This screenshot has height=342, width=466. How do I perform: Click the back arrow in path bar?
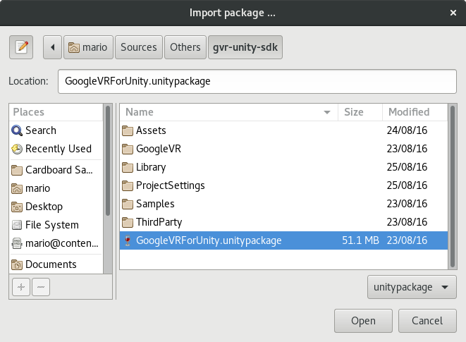[53, 47]
